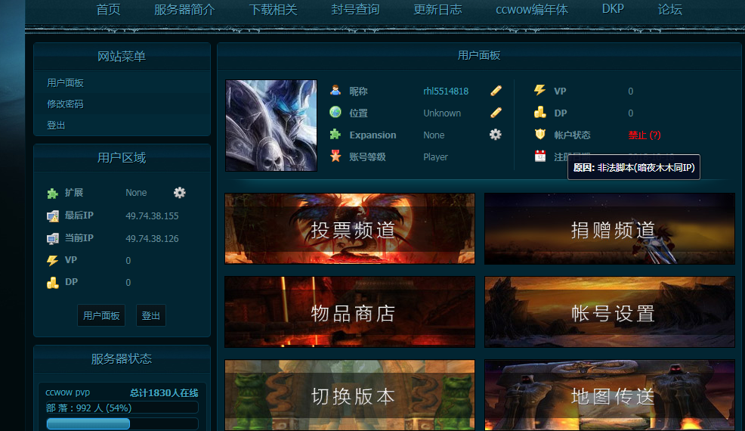The width and height of the screenshot is (745, 431).
Task: Click the globe icon beside 位置
Action: point(335,112)
